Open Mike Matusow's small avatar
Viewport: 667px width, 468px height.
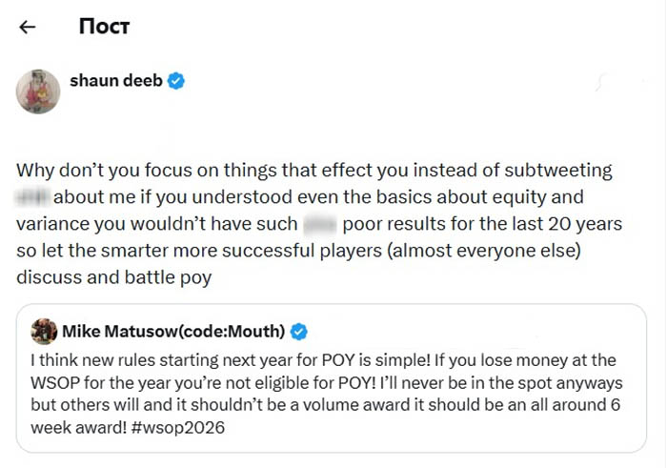tap(44, 331)
